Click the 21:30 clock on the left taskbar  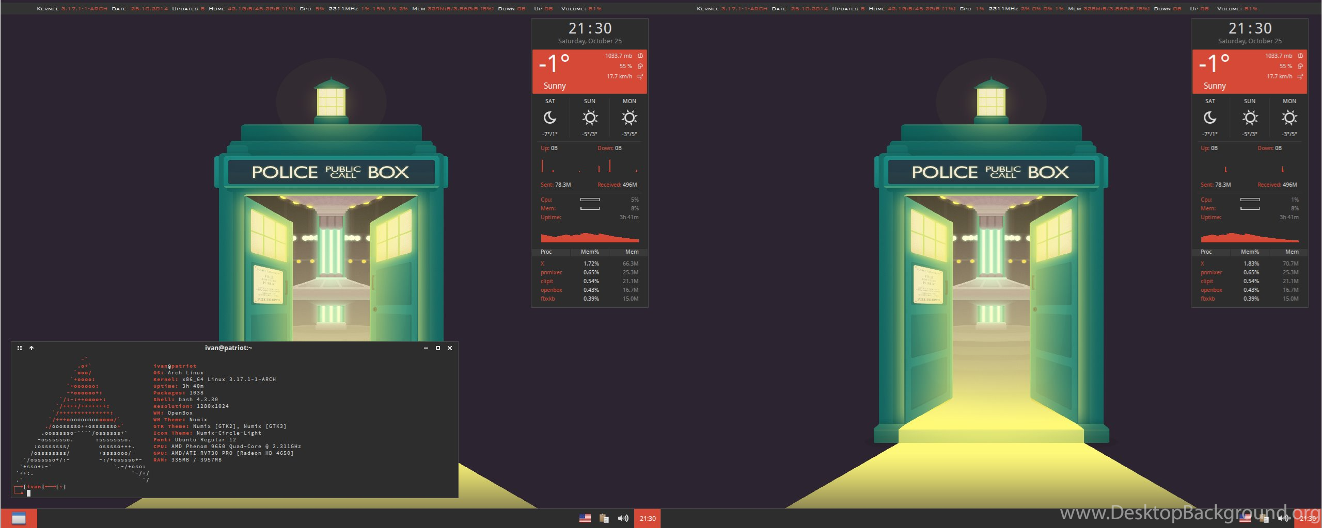[x=648, y=518]
